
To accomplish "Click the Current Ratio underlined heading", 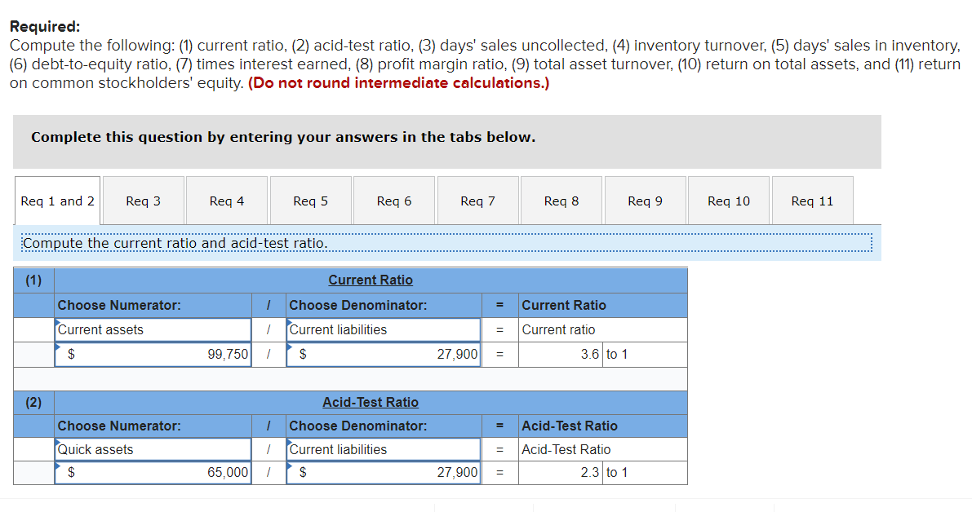I will pos(371,280).
